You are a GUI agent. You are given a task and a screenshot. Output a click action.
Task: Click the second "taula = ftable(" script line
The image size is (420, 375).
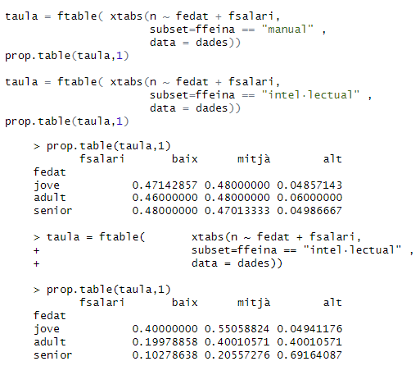pos(142,82)
